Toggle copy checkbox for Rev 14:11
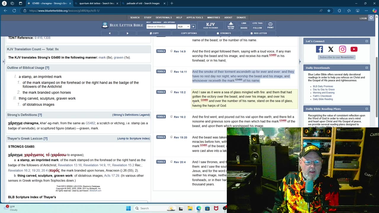This screenshot has width=379, height=213. [x=171, y=71]
